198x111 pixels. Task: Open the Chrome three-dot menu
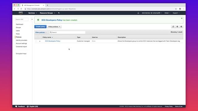click(x=183, y=9)
